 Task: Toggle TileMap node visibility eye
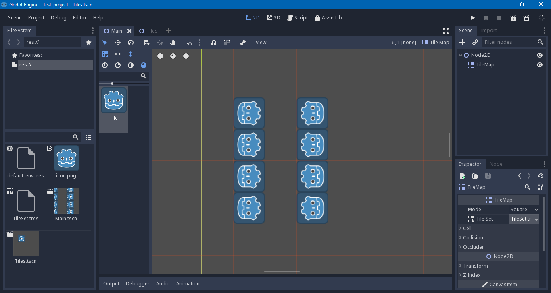[540, 65]
